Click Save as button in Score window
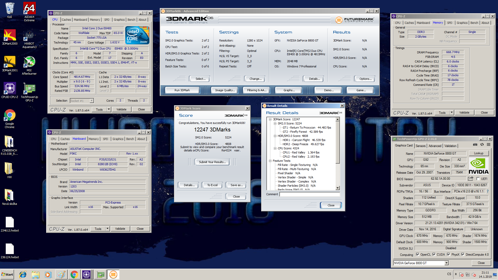The height and width of the screenshot is (280, 498). [x=237, y=185]
